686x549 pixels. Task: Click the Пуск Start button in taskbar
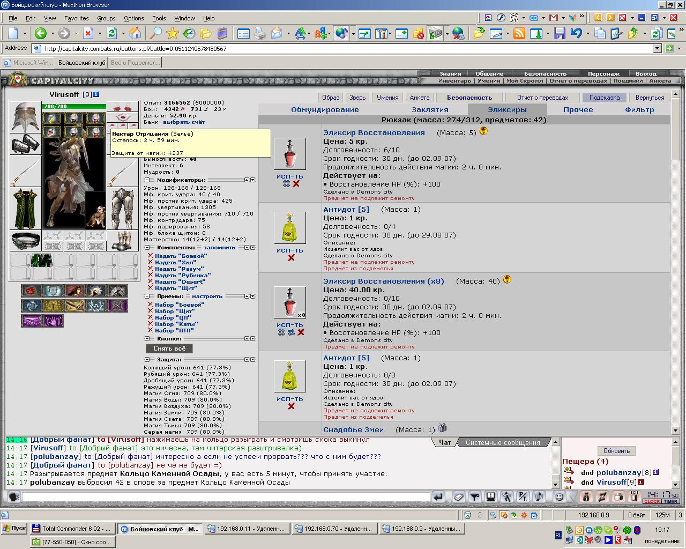coord(14,529)
